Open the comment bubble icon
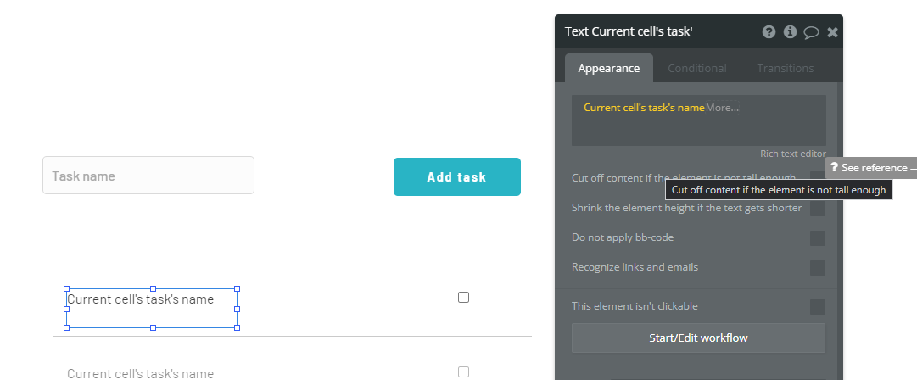 click(811, 32)
